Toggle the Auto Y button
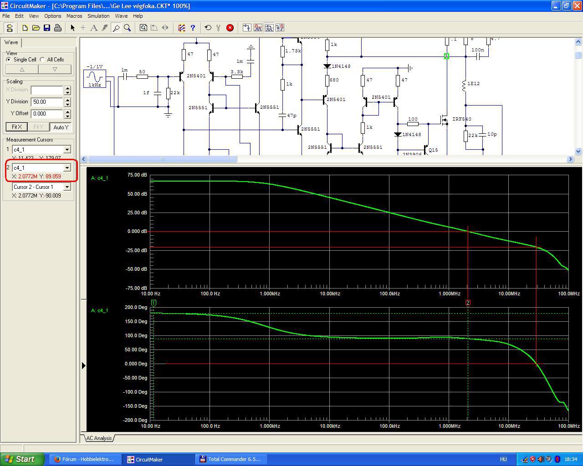This screenshot has height=466, width=583. click(61, 127)
